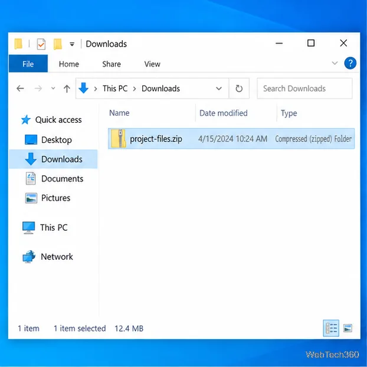
Task: Expand the ribbon with the chevron
Action: pos(335,63)
